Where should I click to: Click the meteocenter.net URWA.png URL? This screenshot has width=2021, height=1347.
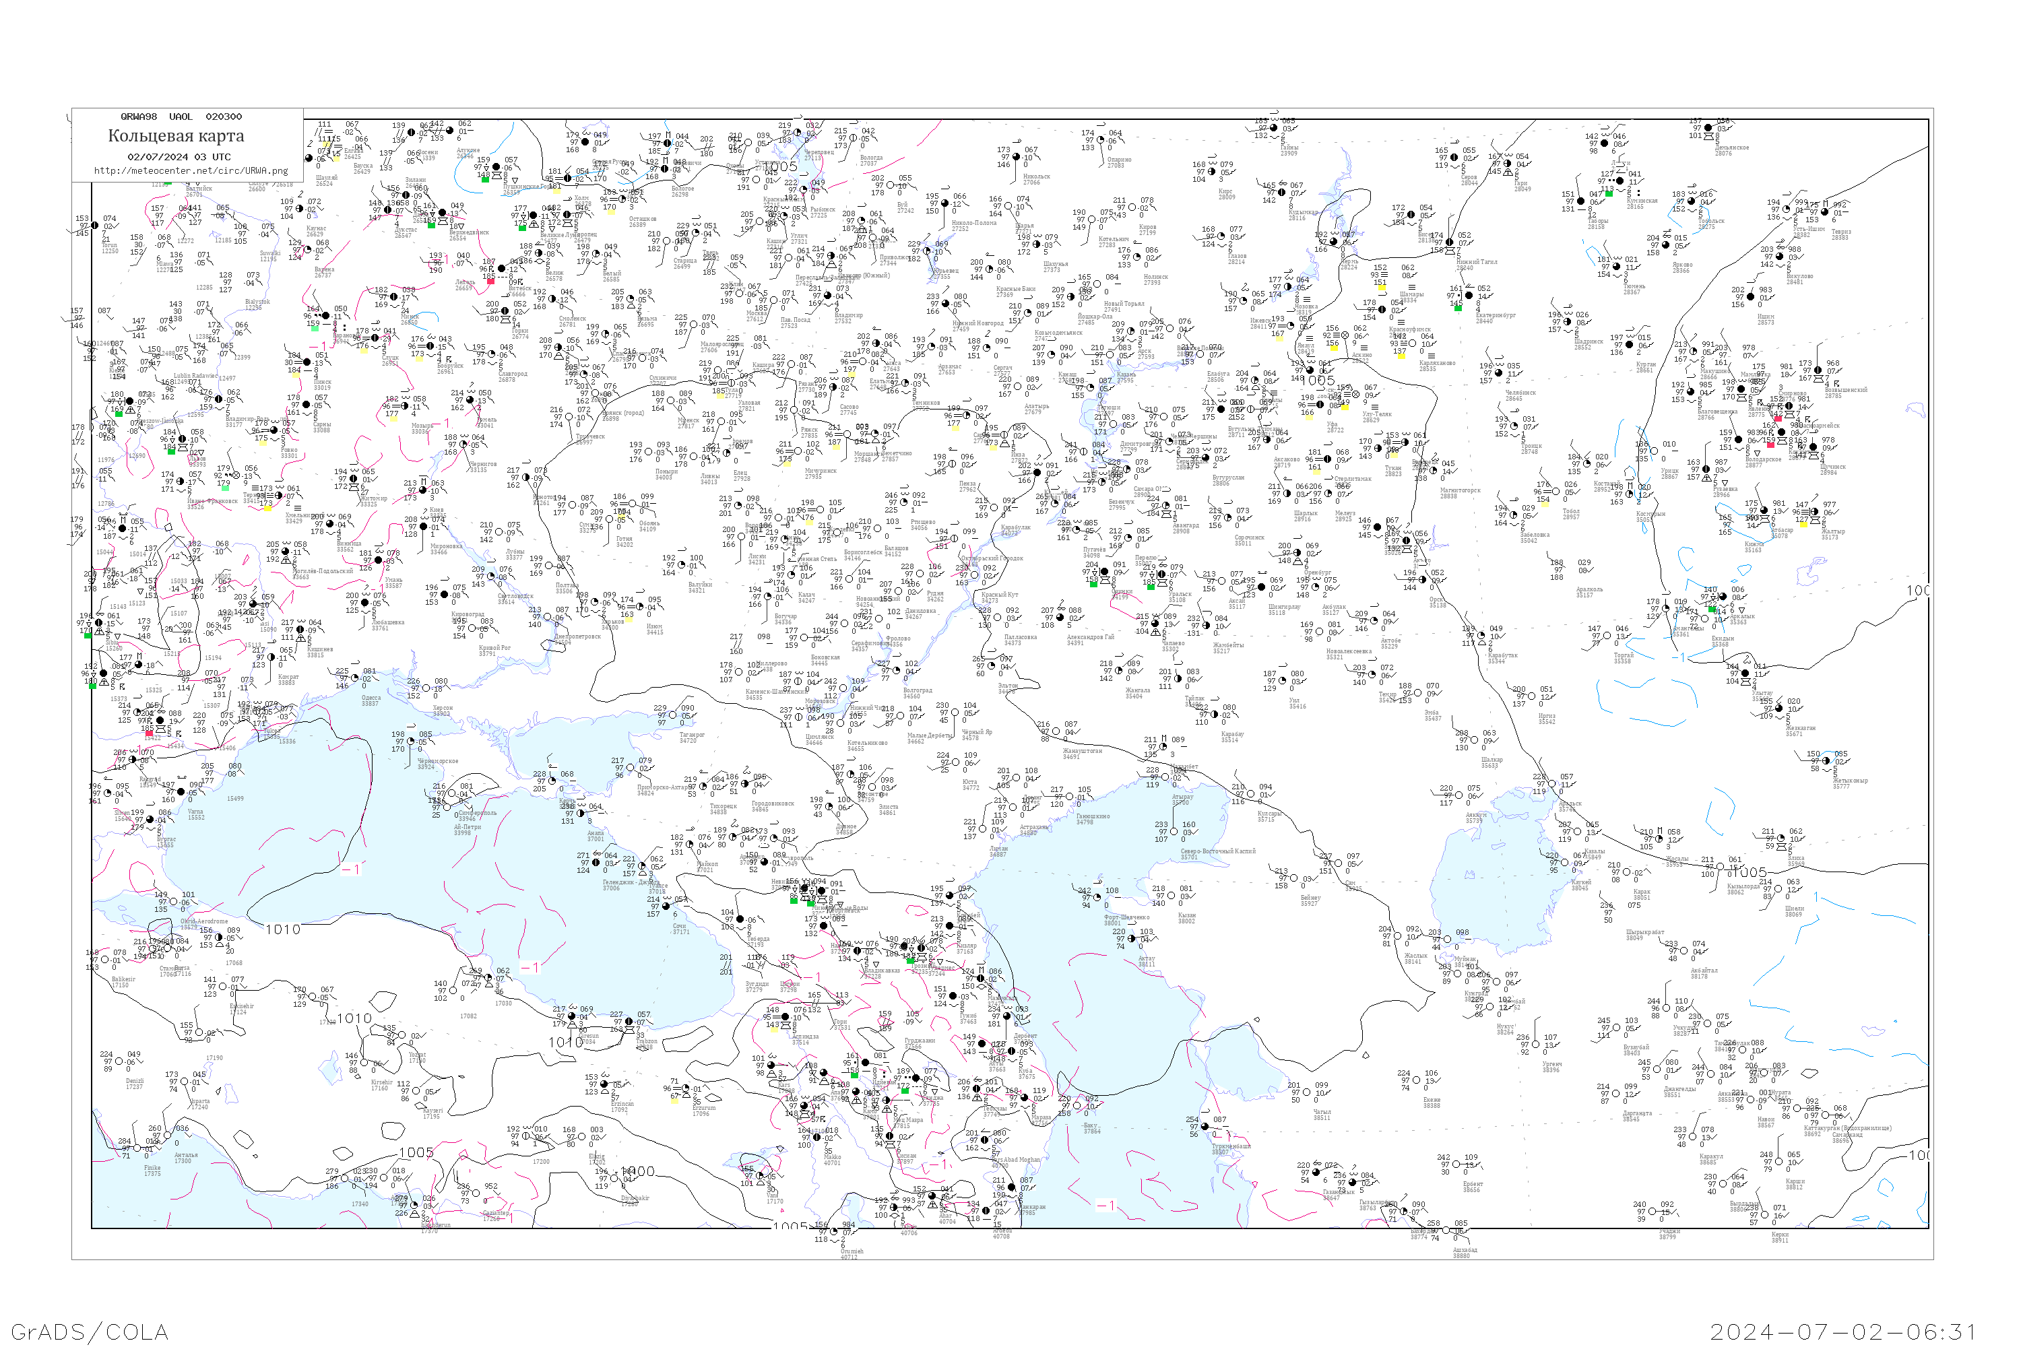[191, 170]
